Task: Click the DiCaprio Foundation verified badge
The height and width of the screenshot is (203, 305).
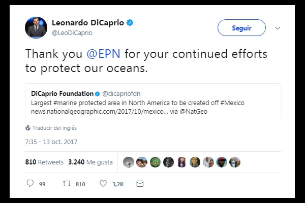Action: tap(98, 94)
